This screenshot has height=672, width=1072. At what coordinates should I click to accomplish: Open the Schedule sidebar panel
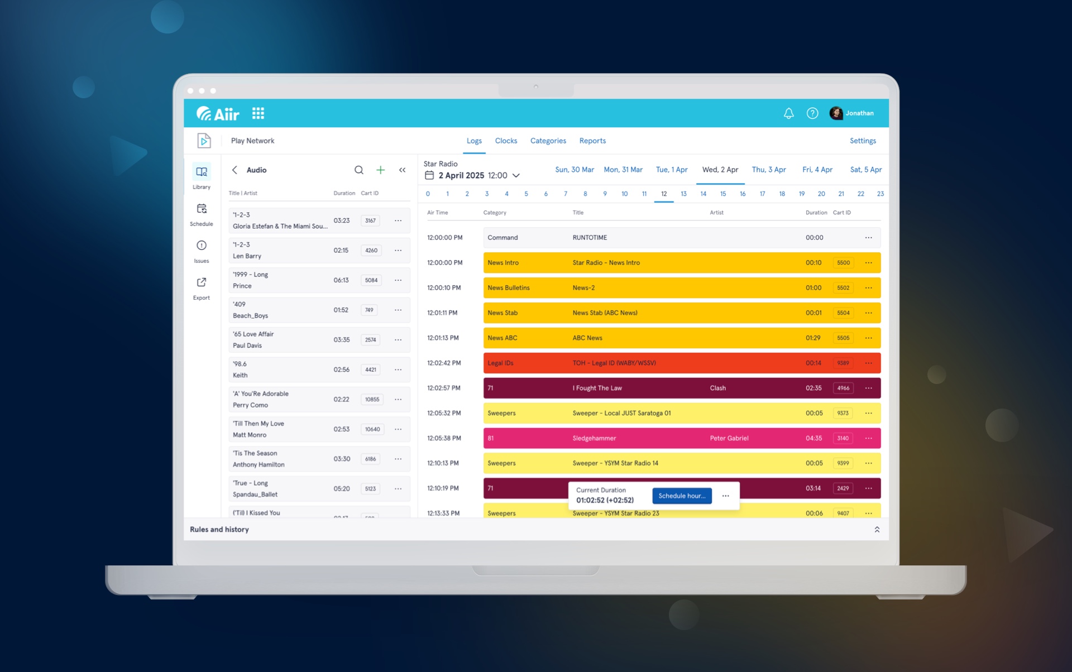coord(202,215)
